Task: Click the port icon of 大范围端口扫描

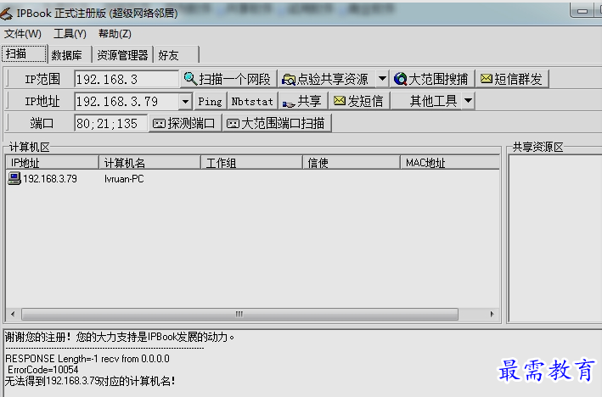Action: click(x=233, y=124)
